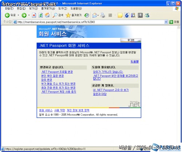The height and width of the screenshot is (152, 182).
Task: Open .NET Passport 계정 사용 중지 link
Action: (x=59, y=92)
